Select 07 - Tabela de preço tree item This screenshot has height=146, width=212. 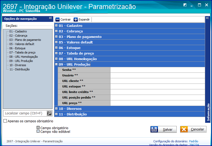[x=22, y=52]
